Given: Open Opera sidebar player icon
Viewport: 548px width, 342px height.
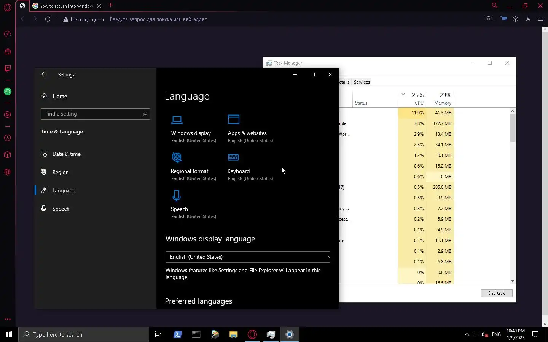Looking at the screenshot, I should [8, 115].
